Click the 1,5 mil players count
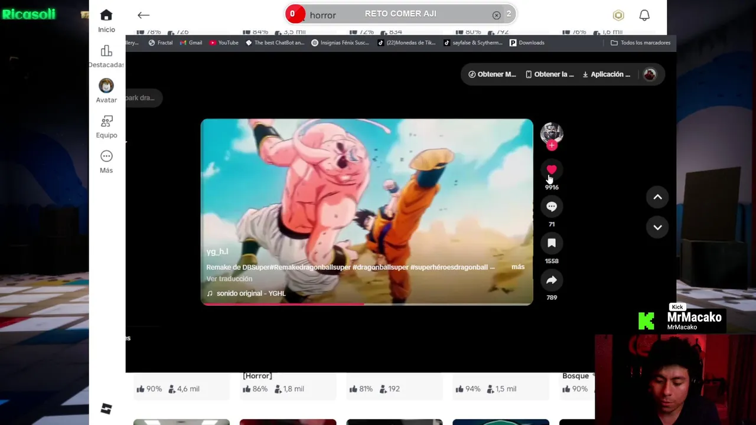Screen dimensions: 756x425 506,389
